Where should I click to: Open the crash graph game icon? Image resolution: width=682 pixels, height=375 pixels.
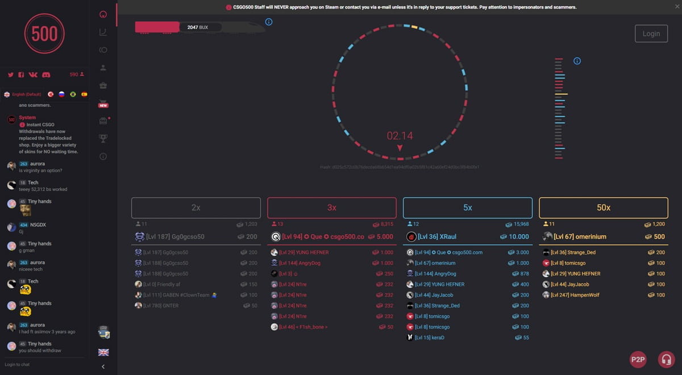(x=103, y=32)
